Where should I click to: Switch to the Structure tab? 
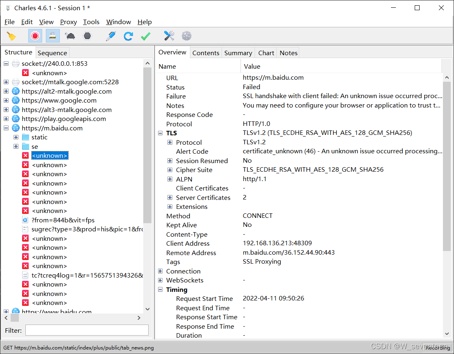[18, 52]
